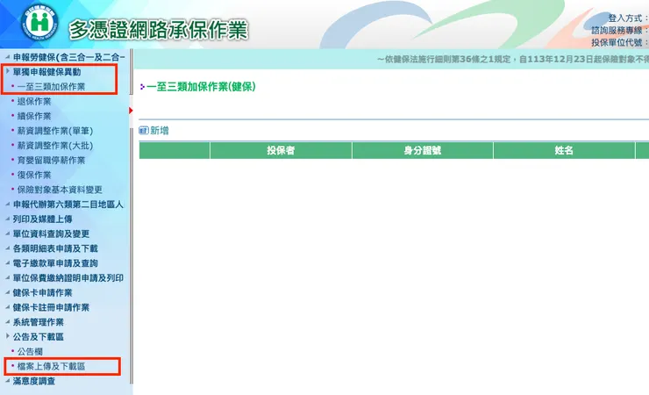Click the scrolling announcement banner text

coord(512,59)
